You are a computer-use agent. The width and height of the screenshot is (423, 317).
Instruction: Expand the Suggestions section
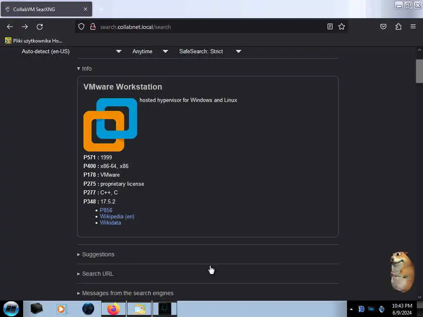[96, 254]
